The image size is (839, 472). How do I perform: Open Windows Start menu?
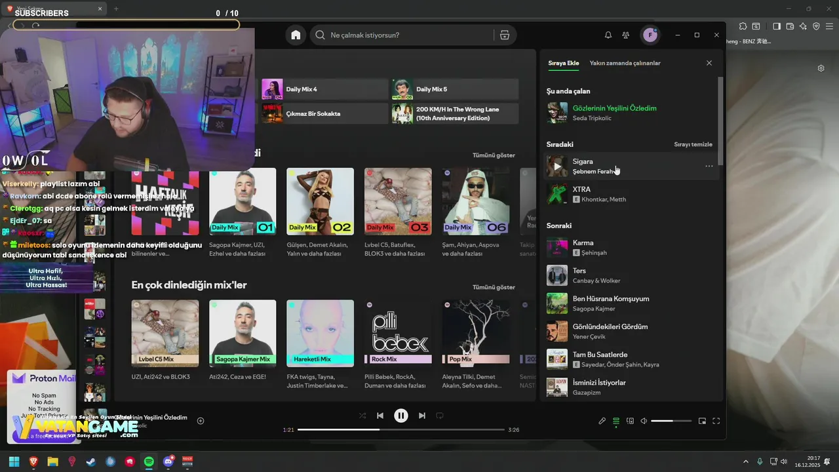(x=14, y=462)
